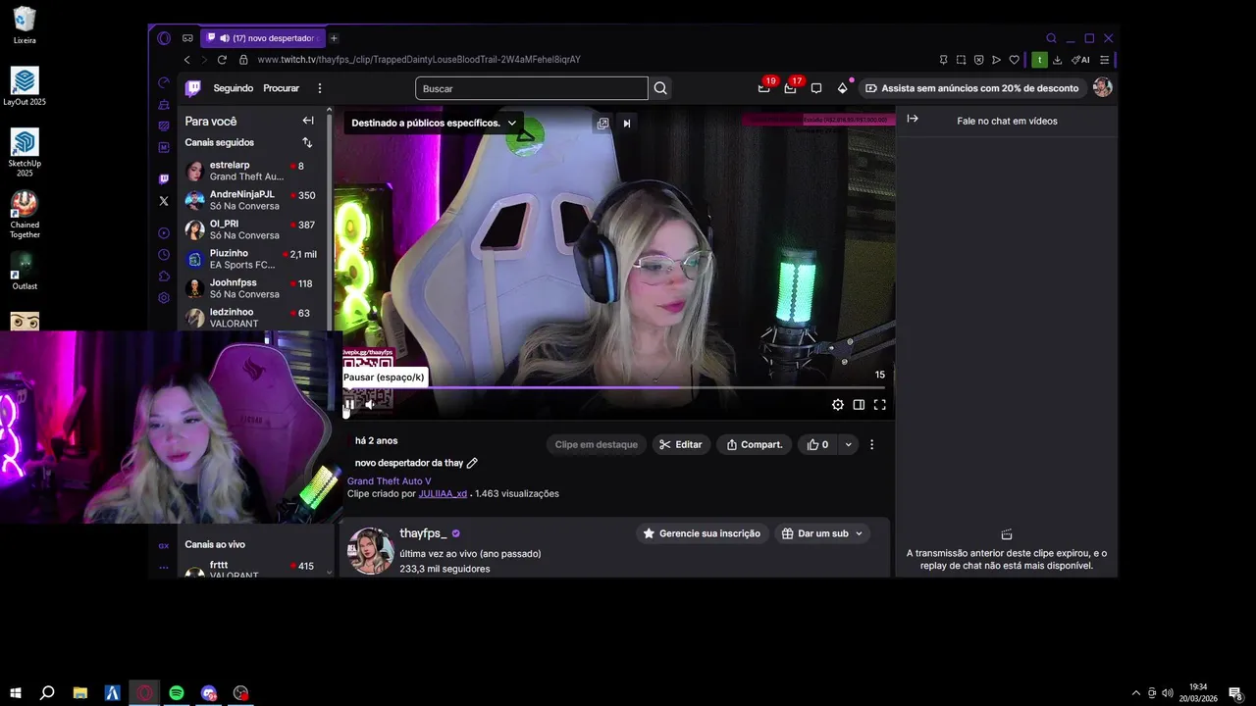Image resolution: width=1256 pixels, height=706 pixels.
Task: Mute the clip volume speaker
Action: coord(370,405)
